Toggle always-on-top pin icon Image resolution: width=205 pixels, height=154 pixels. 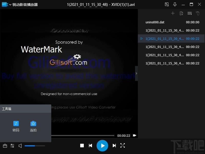click(175, 4)
